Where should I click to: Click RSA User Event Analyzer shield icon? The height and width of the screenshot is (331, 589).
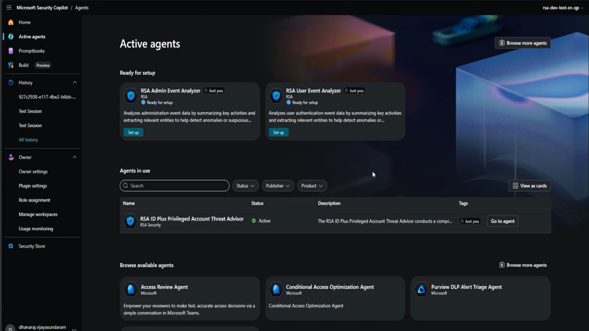coord(276,96)
